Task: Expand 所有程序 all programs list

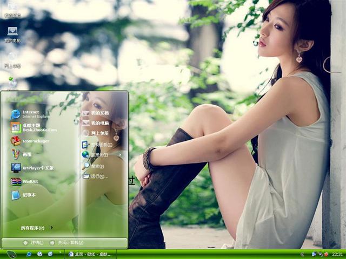Action: [x=37, y=228]
